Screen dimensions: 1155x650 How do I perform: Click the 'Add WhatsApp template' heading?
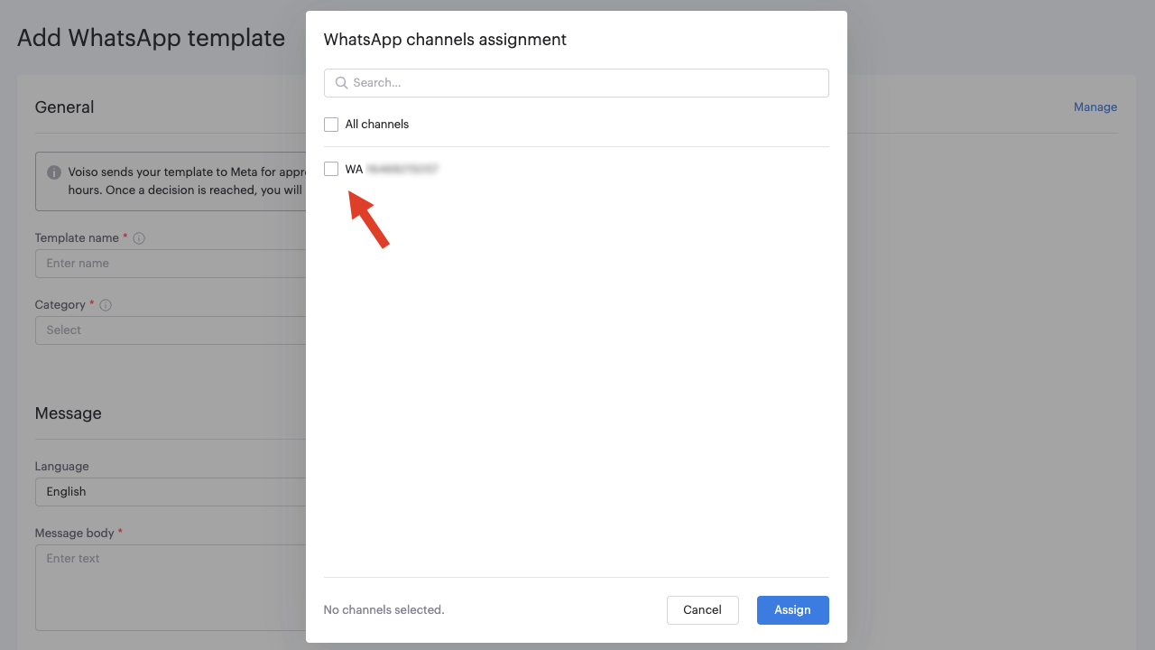click(152, 38)
